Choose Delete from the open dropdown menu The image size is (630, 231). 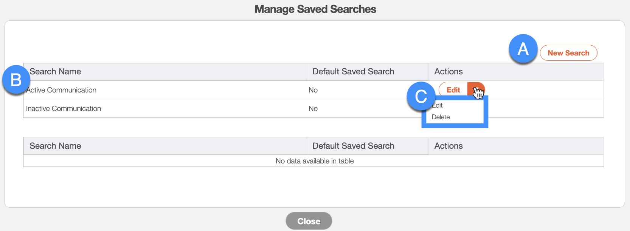pyautogui.click(x=441, y=117)
